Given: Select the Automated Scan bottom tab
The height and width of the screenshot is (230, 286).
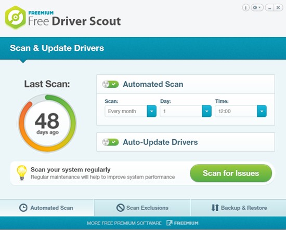Looking at the screenshot, I should [47, 208].
